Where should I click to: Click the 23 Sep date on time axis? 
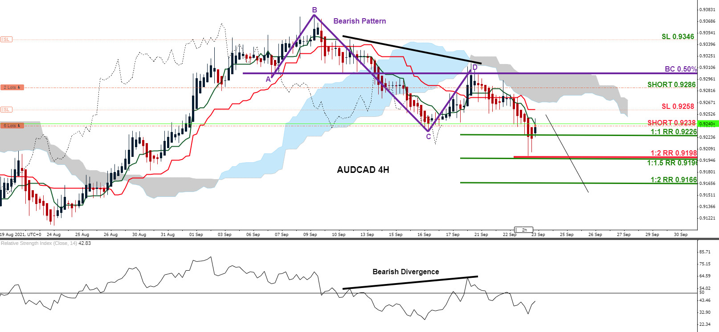pos(538,234)
